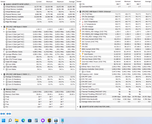Click the lightning icon beside CPU PPT

(80, 64)
